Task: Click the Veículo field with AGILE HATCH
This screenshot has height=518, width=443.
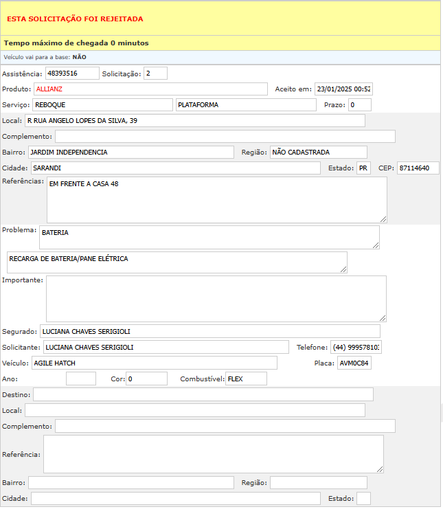Action: (154, 363)
